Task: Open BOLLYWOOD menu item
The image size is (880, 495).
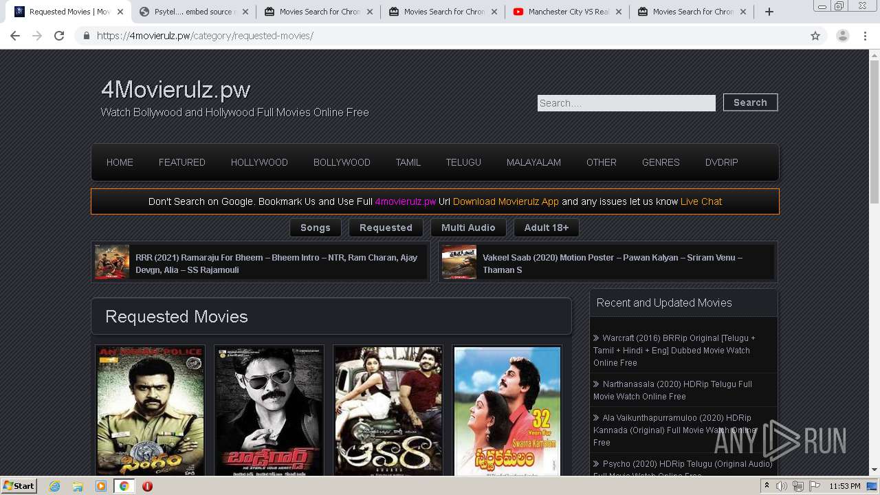Action: pyautogui.click(x=342, y=162)
